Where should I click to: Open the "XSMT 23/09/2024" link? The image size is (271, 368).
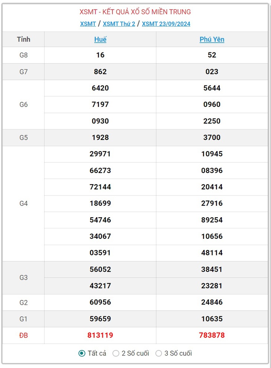(166, 24)
